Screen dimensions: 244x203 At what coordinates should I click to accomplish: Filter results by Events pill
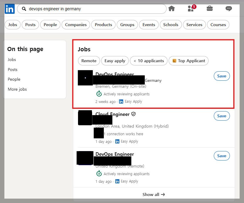click(149, 25)
